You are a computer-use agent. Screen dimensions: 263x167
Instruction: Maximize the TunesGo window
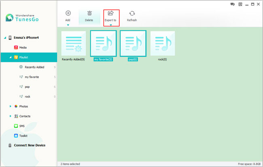coord(252,4)
